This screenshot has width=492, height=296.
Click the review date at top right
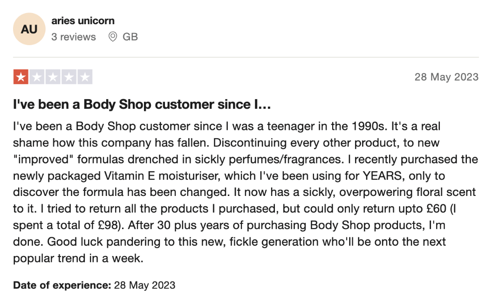(x=446, y=77)
